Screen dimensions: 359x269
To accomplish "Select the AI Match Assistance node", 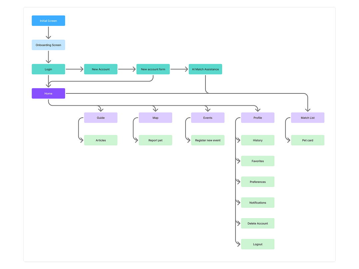I will click(x=205, y=69).
